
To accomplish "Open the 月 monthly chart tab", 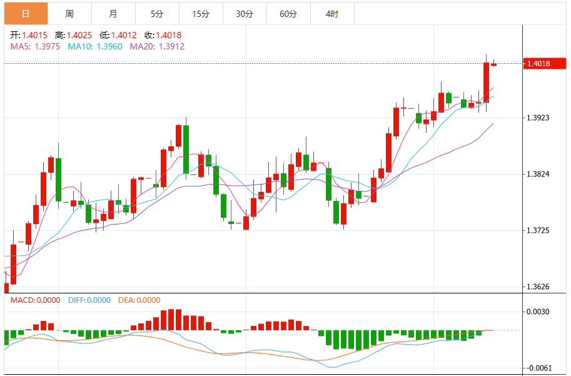I will pos(113,14).
